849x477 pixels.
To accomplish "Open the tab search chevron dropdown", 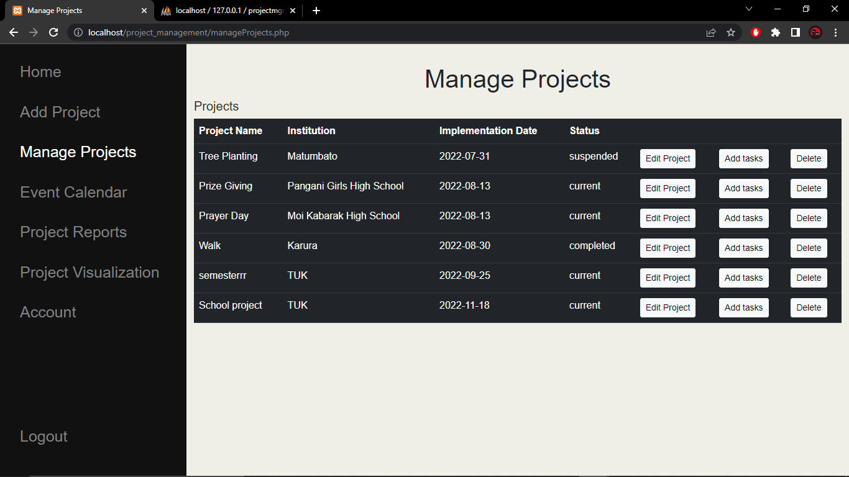I will pos(749,9).
